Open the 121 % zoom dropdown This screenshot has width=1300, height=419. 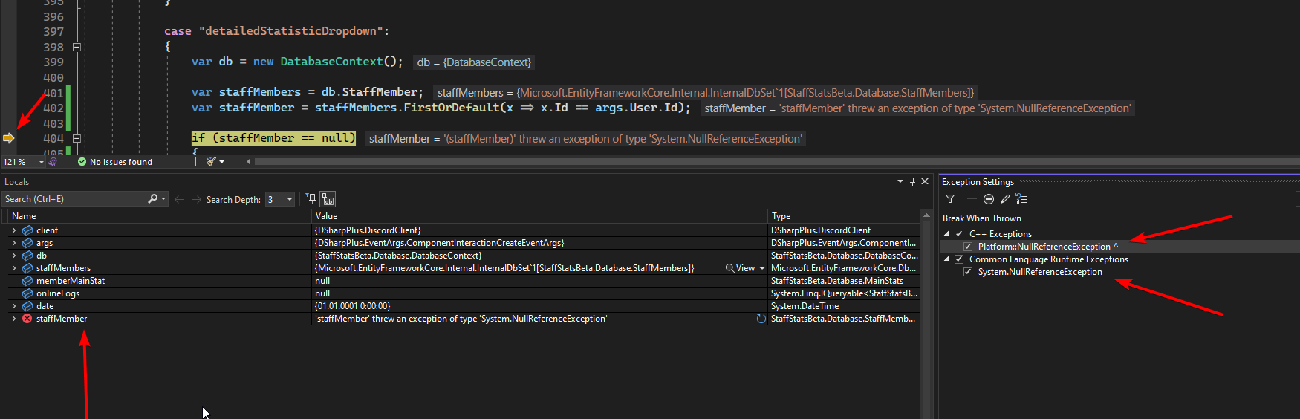(41, 162)
